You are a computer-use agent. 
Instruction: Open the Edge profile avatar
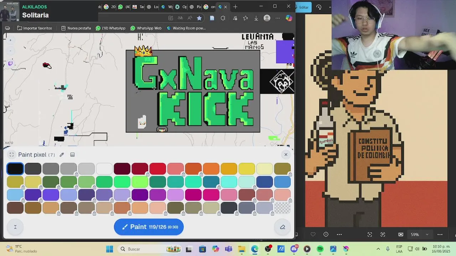point(267,18)
